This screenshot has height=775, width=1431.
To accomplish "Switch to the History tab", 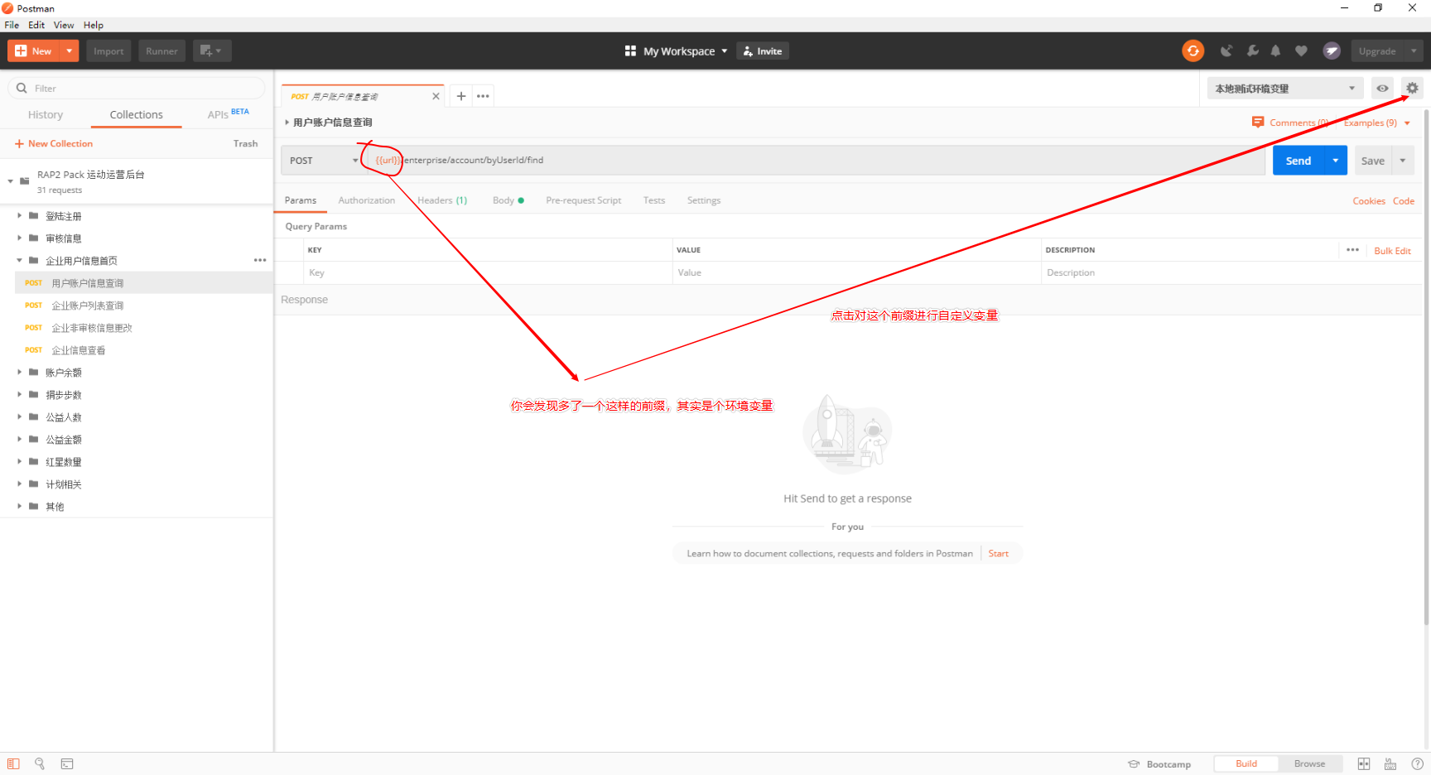I will pyautogui.click(x=45, y=114).
